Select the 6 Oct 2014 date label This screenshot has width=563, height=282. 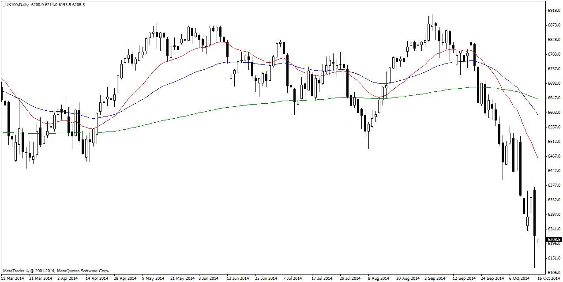519,278
